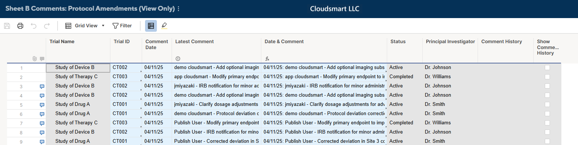Click the Save icon in toolbar

(7, 26)
